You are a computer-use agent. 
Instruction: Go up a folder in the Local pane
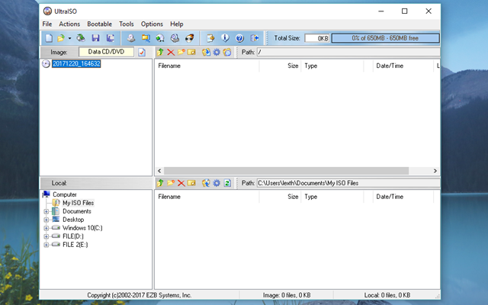[160, 183]
